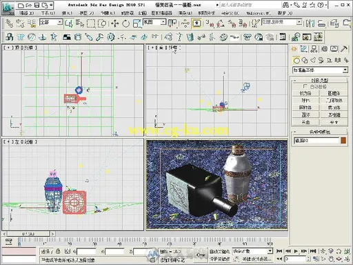Viewport: 353px width, 265px height.
Task: Click the 圆锥体 Cone button
Action: 334,93
